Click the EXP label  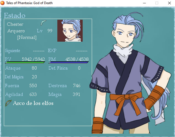click(52, 50)
